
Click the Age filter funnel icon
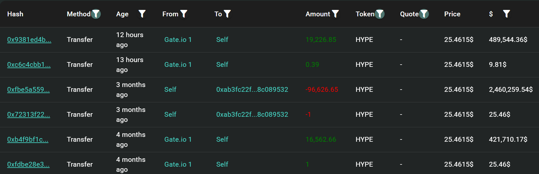pyautogui.click(x=142, y=14)
